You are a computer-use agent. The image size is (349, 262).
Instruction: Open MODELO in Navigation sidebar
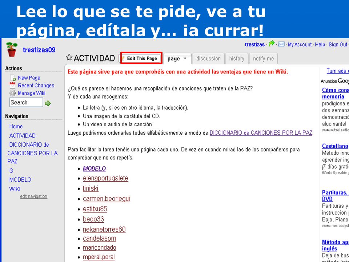pos(20,179)
